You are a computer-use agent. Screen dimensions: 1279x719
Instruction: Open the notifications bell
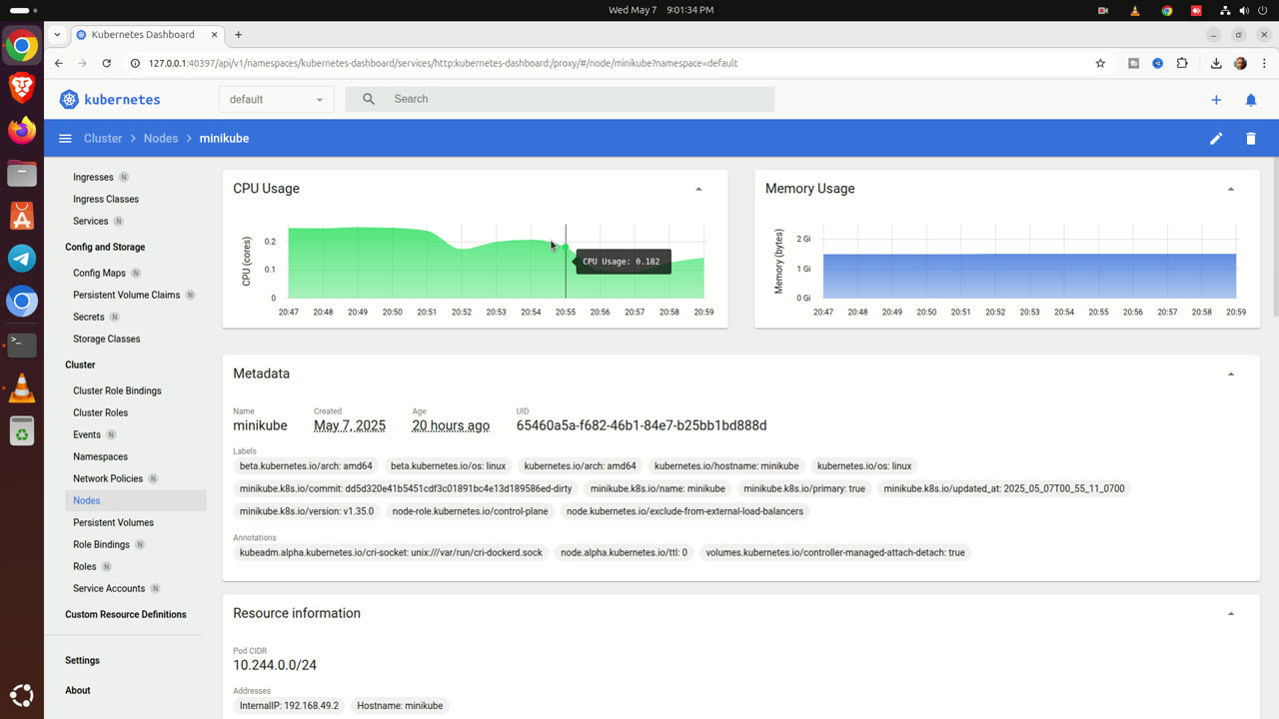1251,100
